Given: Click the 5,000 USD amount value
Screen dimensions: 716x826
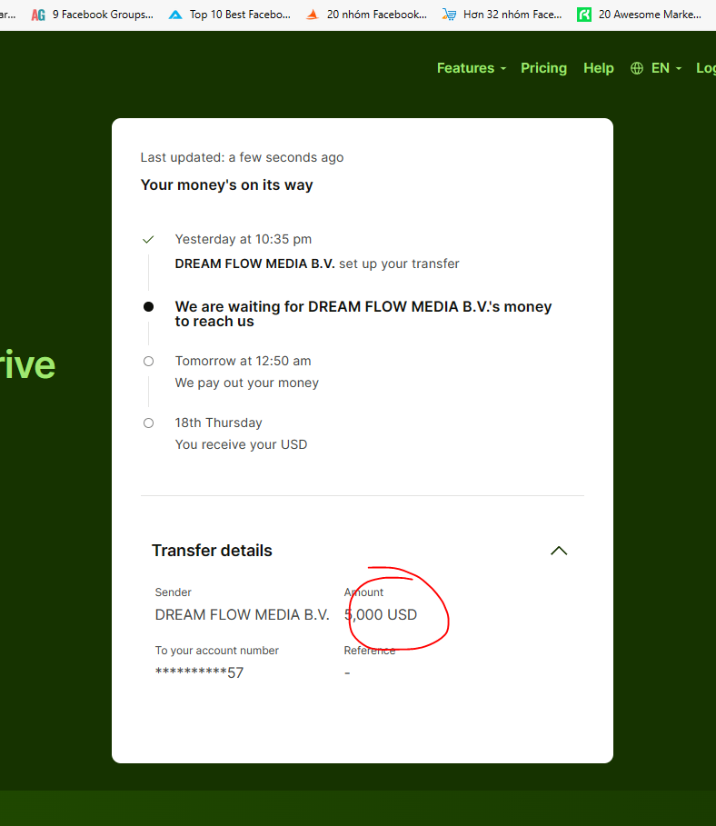Looking at the screenshot, I should [x=381, y=615].
